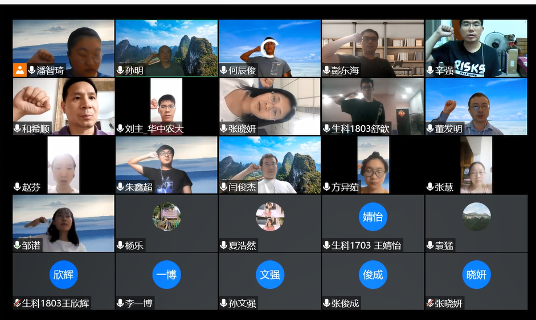The image size is (536, 320).
Task: Click the blue 欣辉 avatar circle
Action: 63,275
